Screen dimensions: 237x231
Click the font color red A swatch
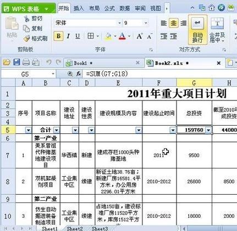pyautogui.click(x=122, y=36)
